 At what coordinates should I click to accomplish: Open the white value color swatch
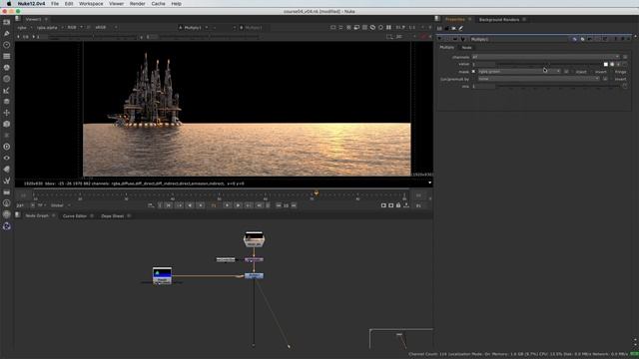click(x=606, y=64)
